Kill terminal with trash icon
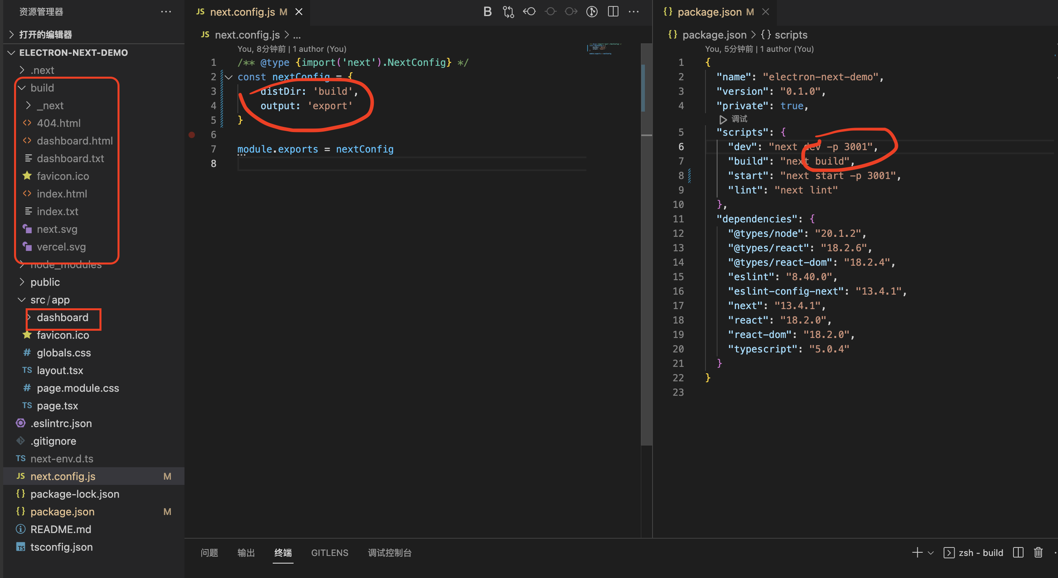 [x=1038, y=553]
